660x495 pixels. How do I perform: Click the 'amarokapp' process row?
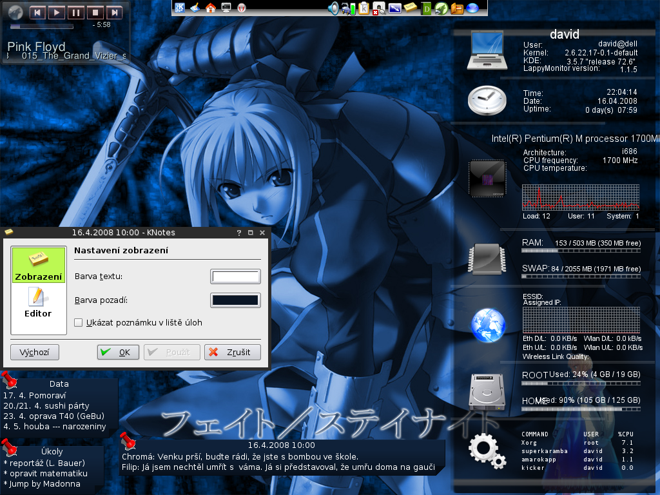[577, 460]
